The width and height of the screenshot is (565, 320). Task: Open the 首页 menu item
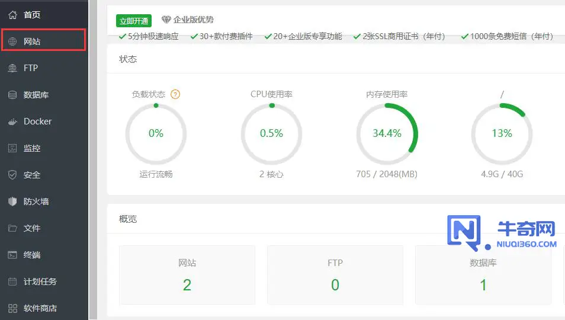pyautogui.click(x=44, y=15)
